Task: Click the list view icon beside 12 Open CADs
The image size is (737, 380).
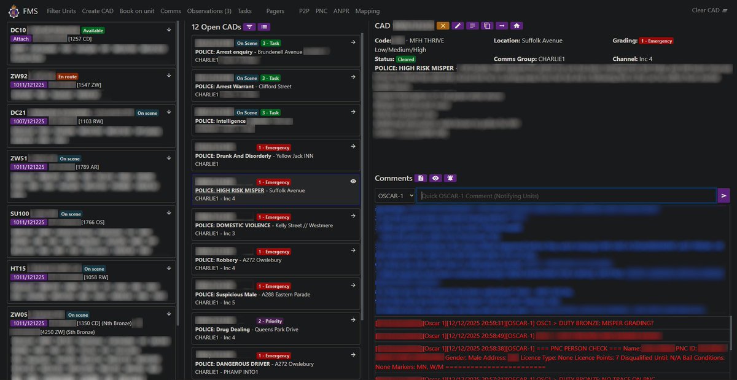Action: pyautogui.click(x=264, y=27)
